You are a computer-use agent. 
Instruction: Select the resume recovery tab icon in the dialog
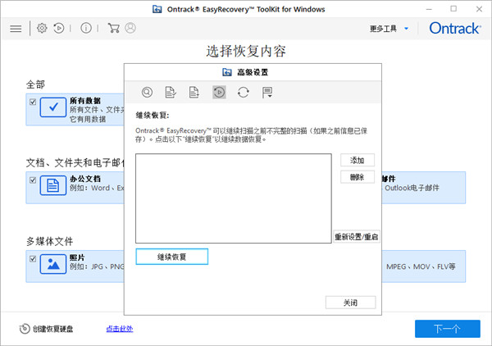pyautogui.click(x=219, y=92)
